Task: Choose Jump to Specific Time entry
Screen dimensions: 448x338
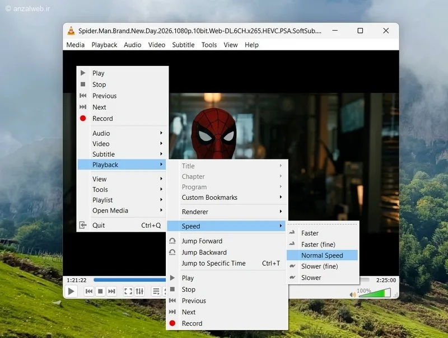Action: click(x=226, y=263)
